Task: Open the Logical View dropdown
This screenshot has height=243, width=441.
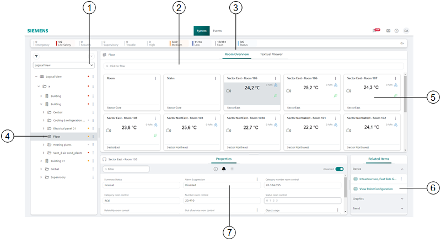Action: pyautogui.click(x=63, y=65)
